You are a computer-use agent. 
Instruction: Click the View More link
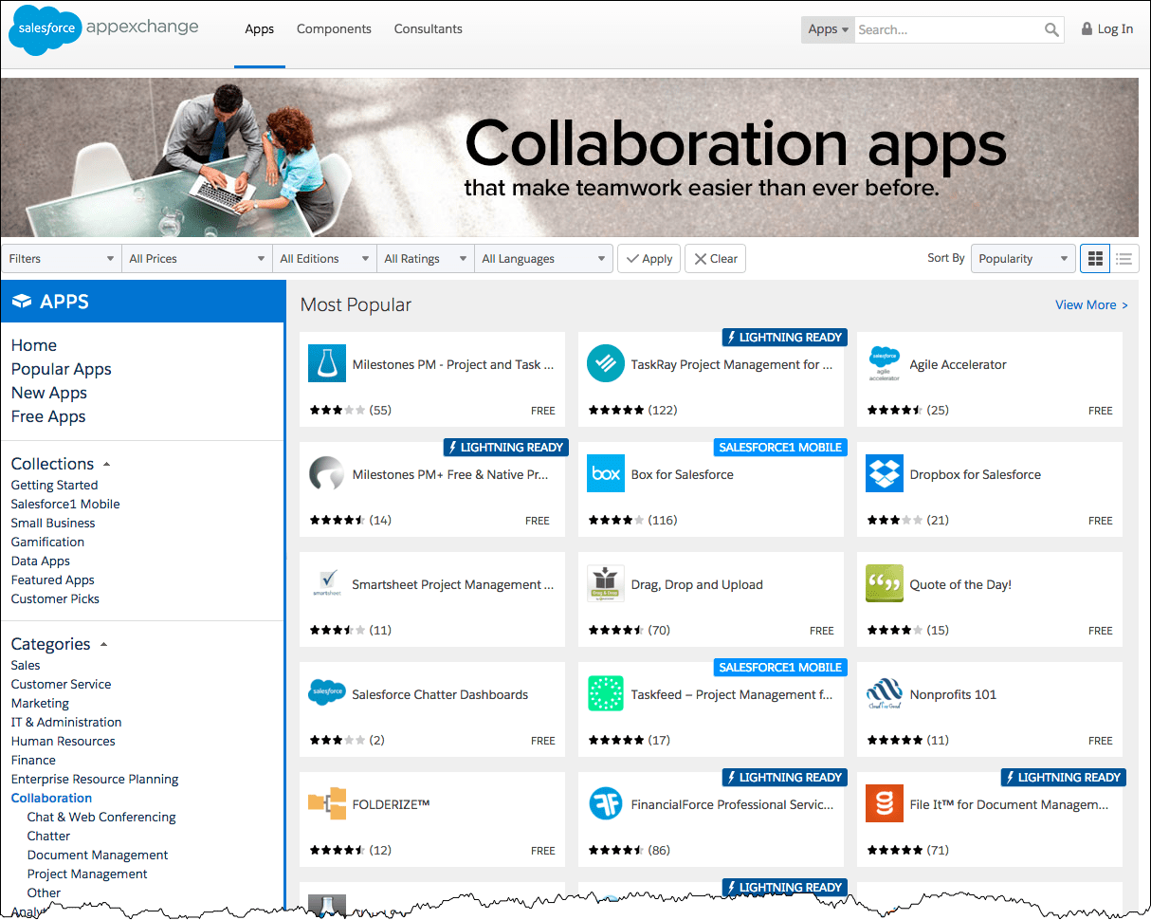coord(1091,304)
